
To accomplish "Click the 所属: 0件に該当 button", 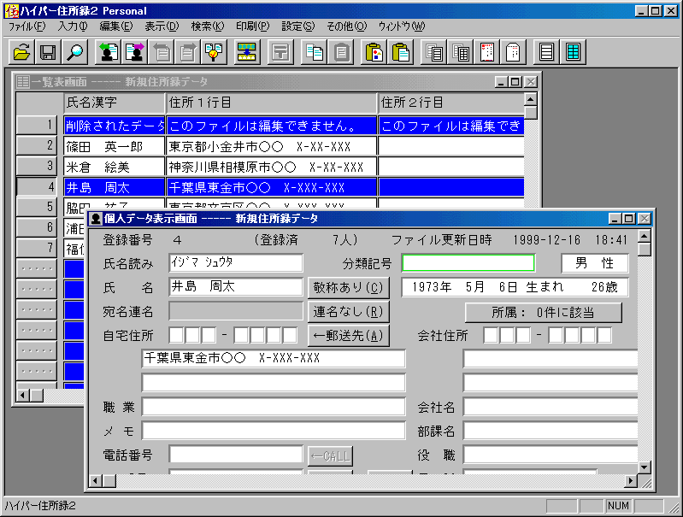I will pos(543,312).
